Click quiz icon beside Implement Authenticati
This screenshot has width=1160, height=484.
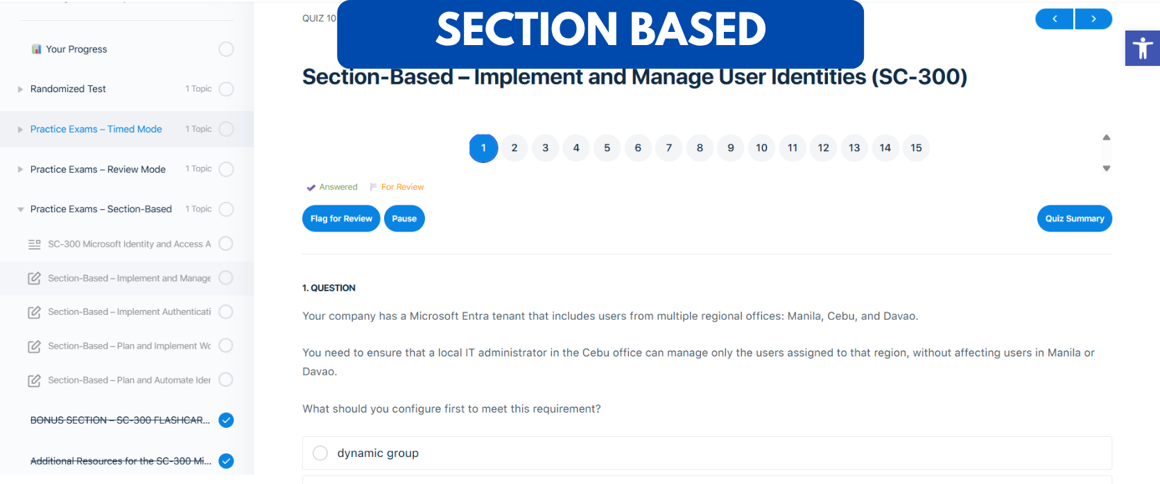tap(34, 312)
